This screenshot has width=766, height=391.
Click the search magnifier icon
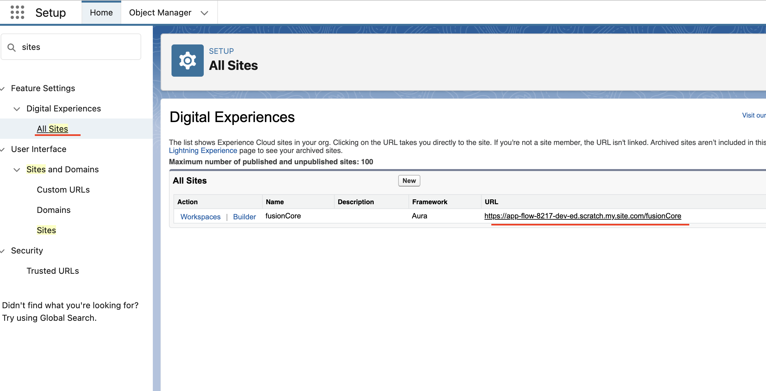(12, 47)
